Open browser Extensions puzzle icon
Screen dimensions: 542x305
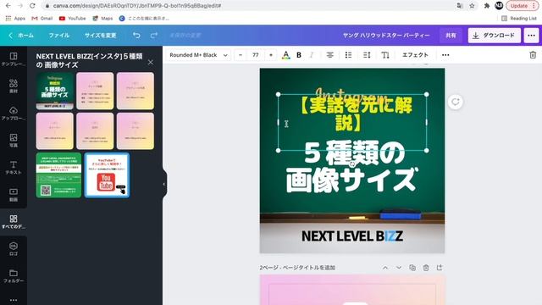(487, 6)
